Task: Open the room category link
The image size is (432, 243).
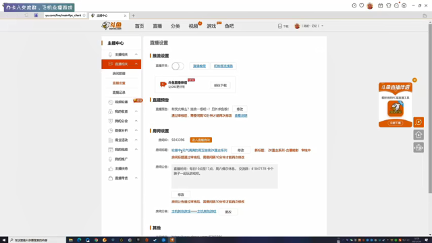Action: (194, 211)
